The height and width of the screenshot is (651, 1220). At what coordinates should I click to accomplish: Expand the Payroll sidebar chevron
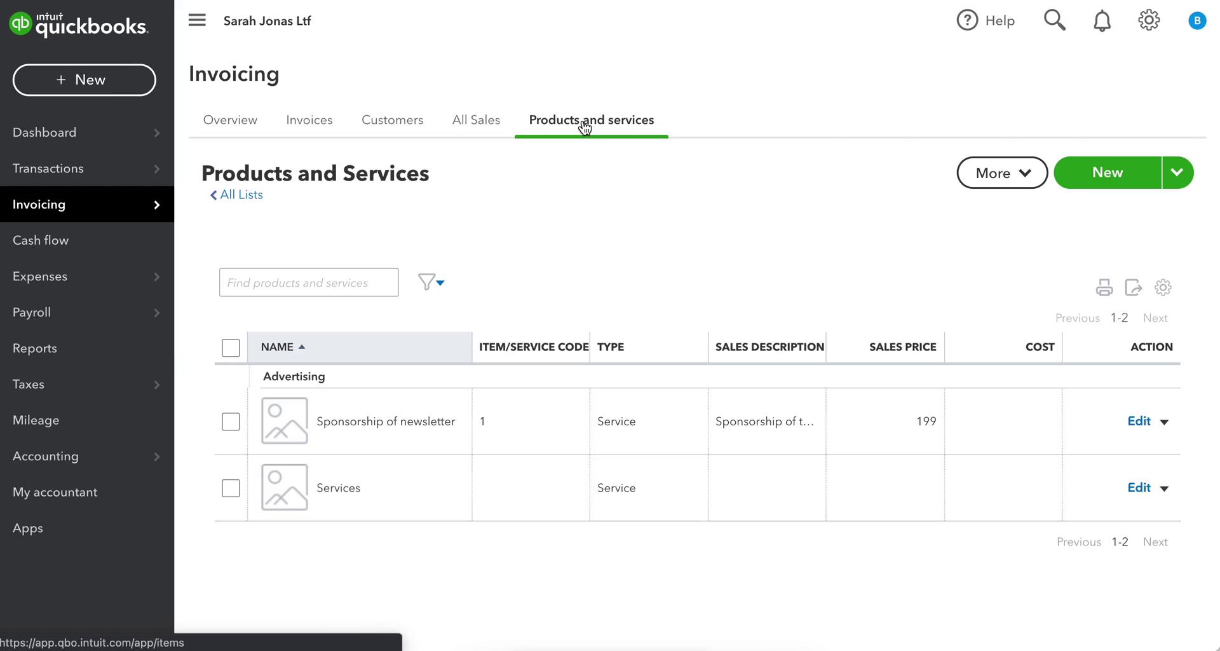click(x=156, y=313)
